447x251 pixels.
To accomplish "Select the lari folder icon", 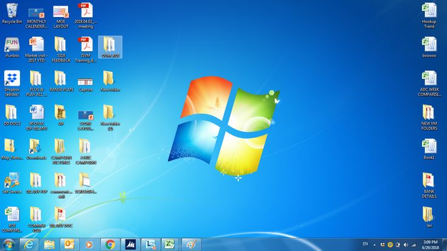I will 429,217.
